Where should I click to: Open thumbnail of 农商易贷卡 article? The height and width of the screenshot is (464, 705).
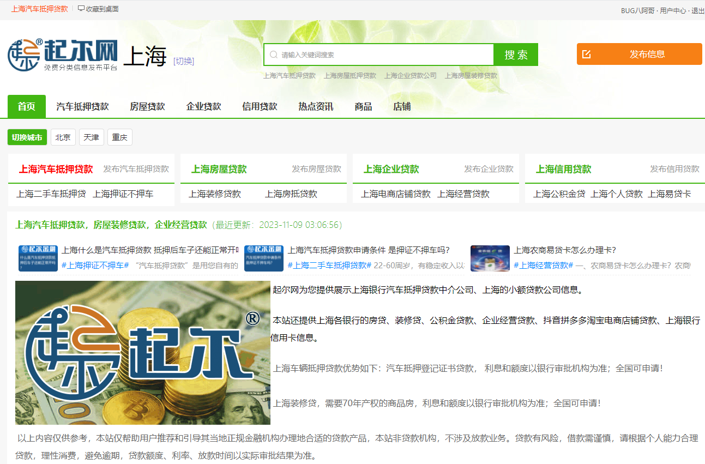pyautogui.click(x=490, y=258)
